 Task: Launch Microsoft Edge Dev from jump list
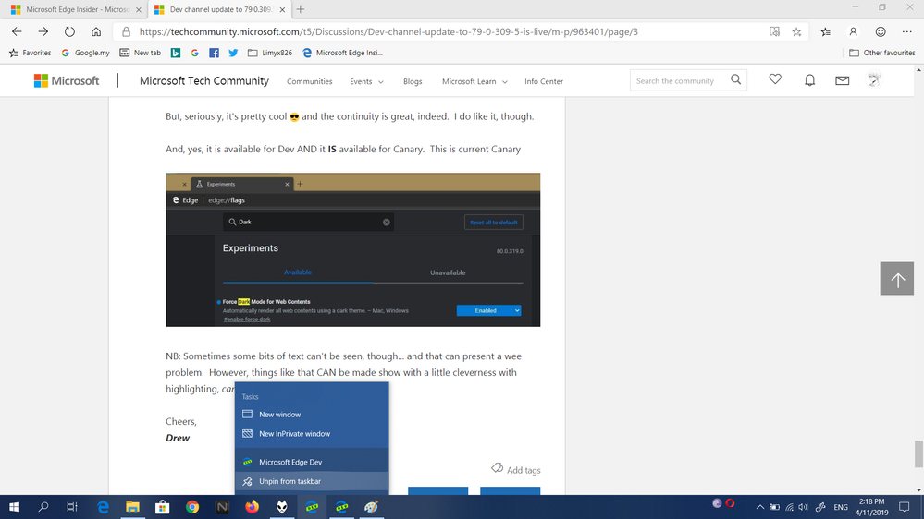[312, 462]
